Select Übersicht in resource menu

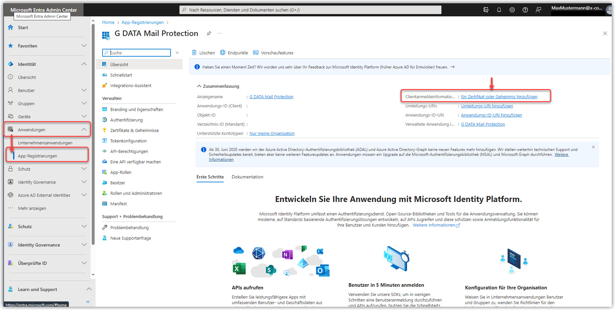tap(139, 64)
